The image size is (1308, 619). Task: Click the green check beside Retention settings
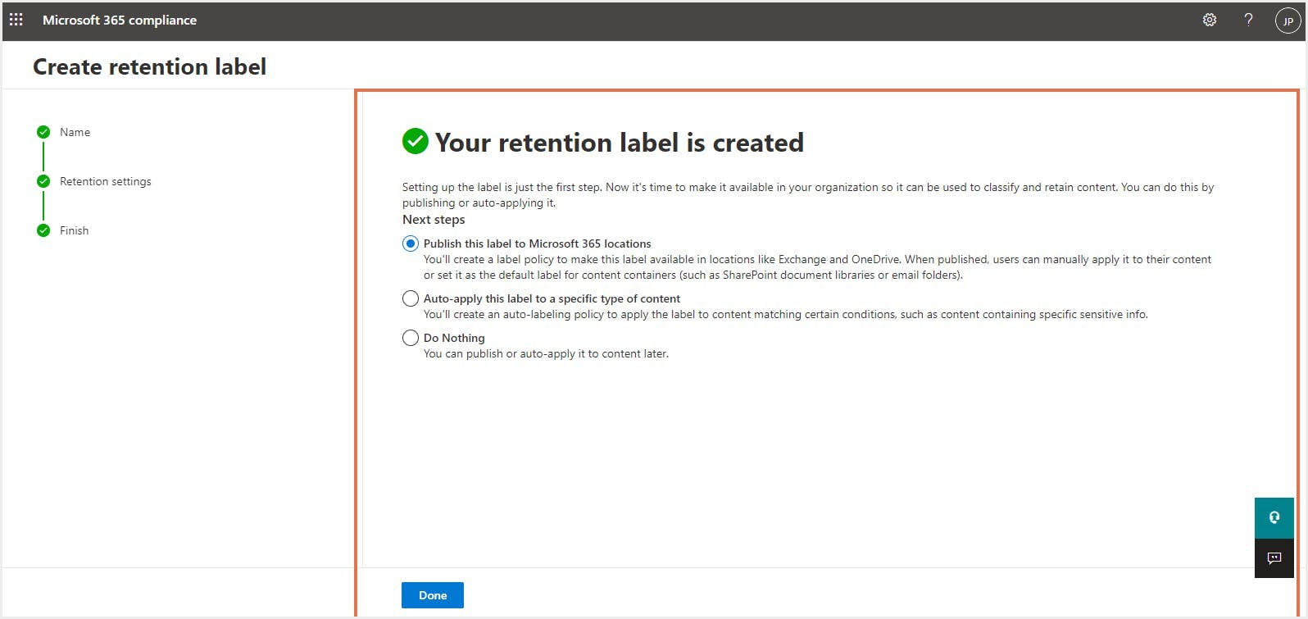[43, 181]
